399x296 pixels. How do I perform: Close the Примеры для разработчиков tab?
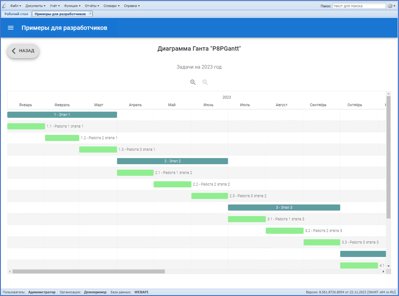point(91,13)
